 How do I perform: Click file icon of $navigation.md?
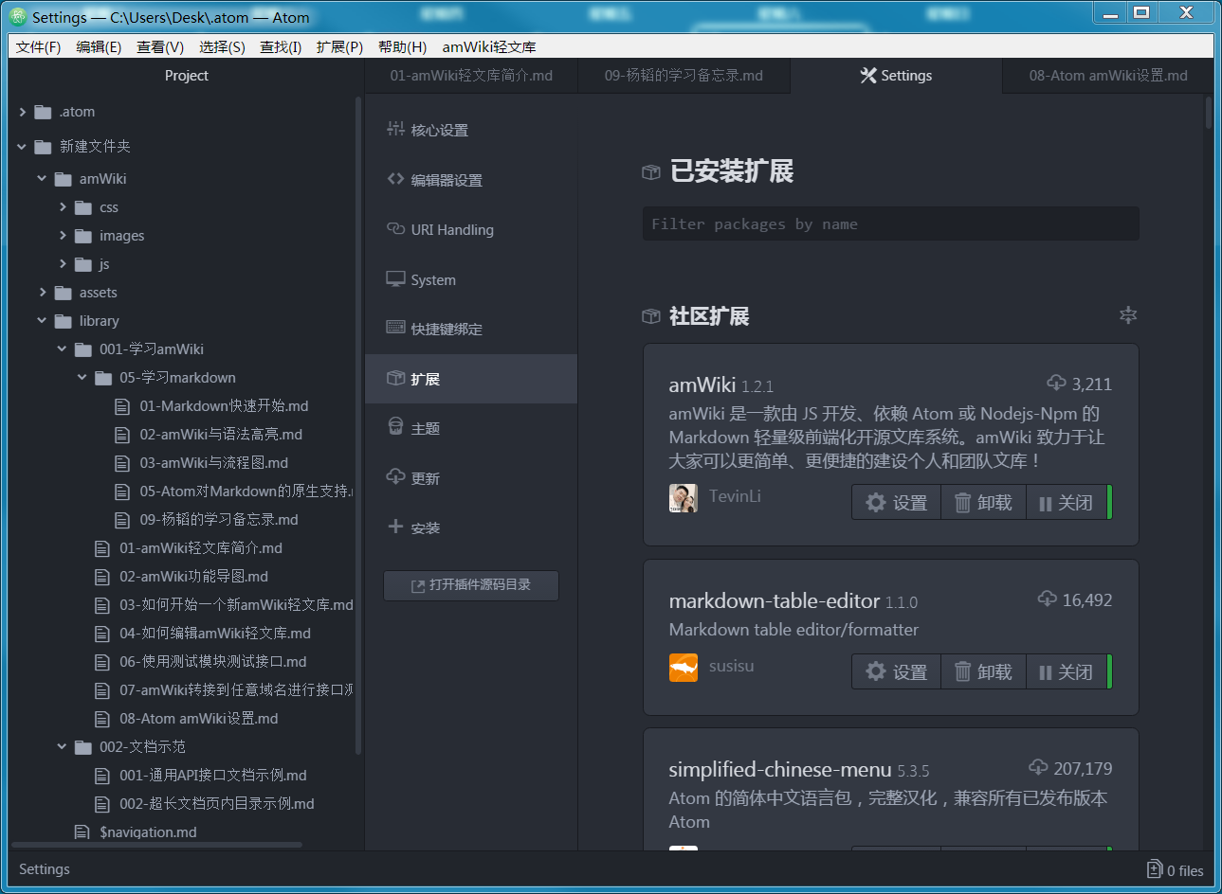click(x=82, y=832)
